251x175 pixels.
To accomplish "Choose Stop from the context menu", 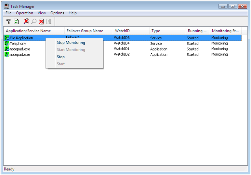I will point(61,57).
